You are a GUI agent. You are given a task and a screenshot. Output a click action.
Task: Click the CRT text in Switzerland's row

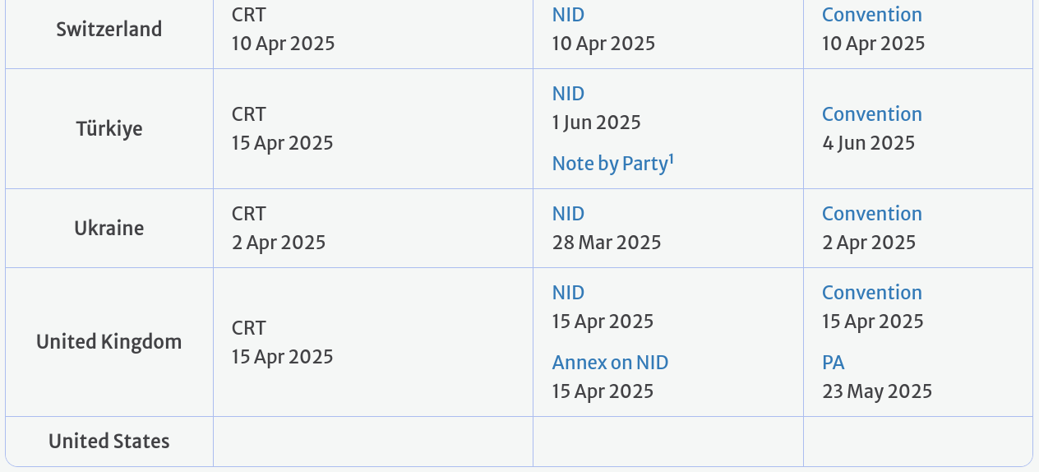pyautogui.click(x=248, y=15)
